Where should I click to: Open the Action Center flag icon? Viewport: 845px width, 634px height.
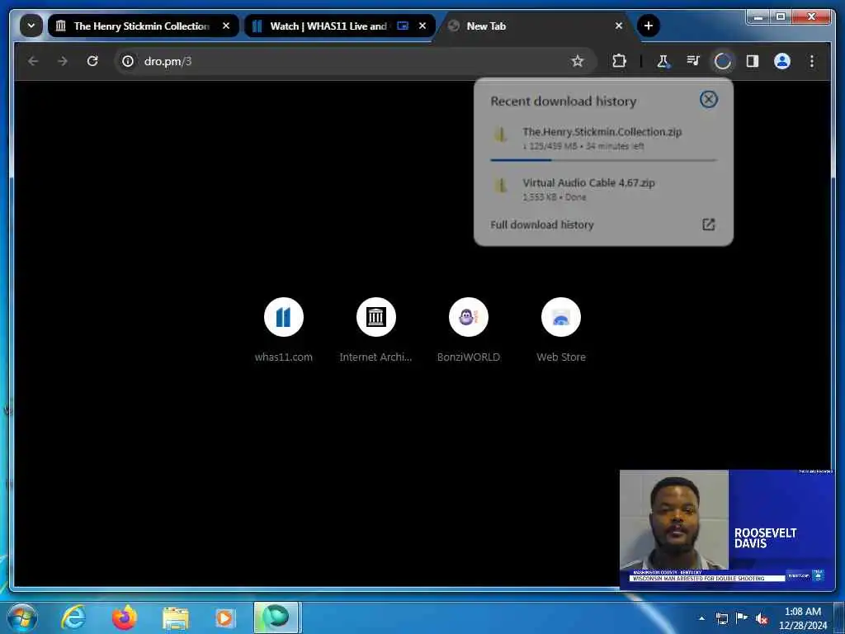click(x=742, y=618)
